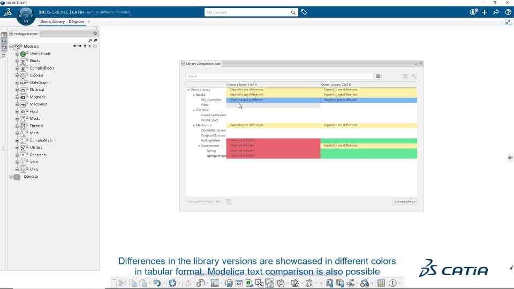Add a new tab with the plus
514x289 pixels.
[x=89, y=21]
